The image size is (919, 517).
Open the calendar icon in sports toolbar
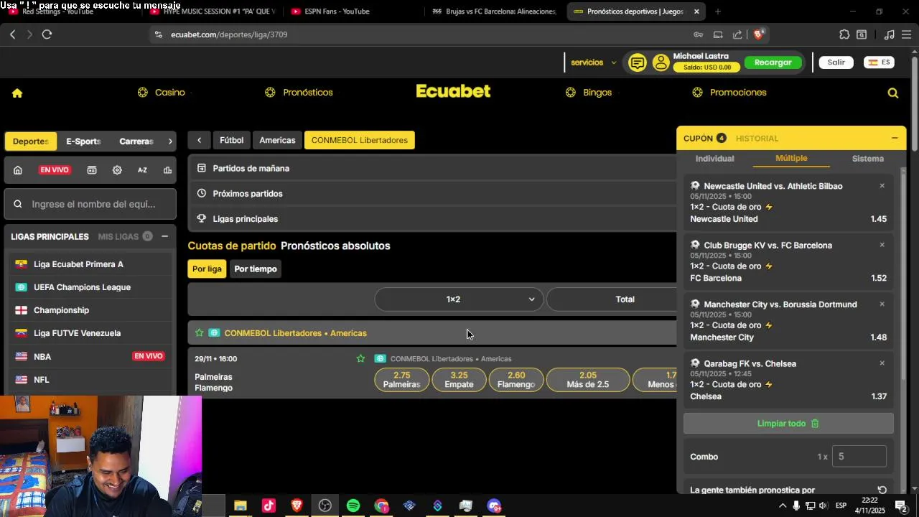92,170
